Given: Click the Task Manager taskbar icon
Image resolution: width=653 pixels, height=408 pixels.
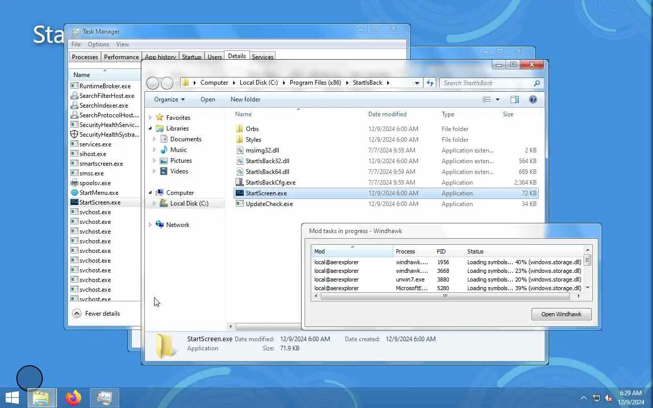Looking at the screenshot, I should click(x=105, y=398).
